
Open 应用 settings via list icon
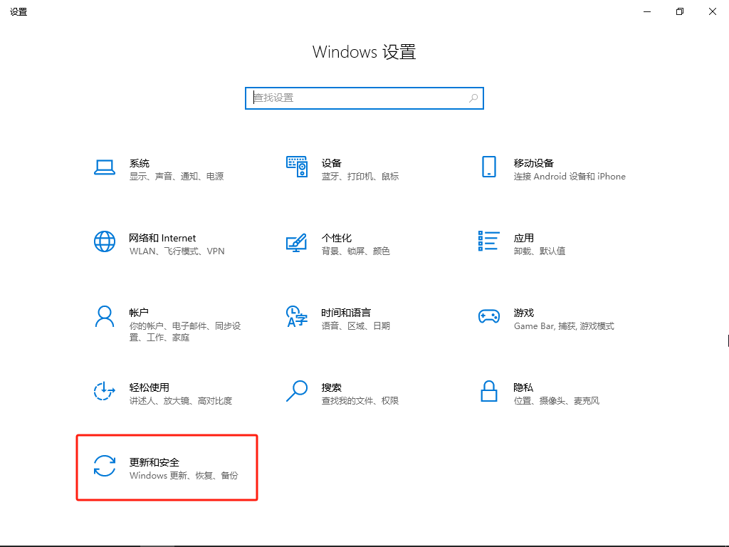click(489, 242)
